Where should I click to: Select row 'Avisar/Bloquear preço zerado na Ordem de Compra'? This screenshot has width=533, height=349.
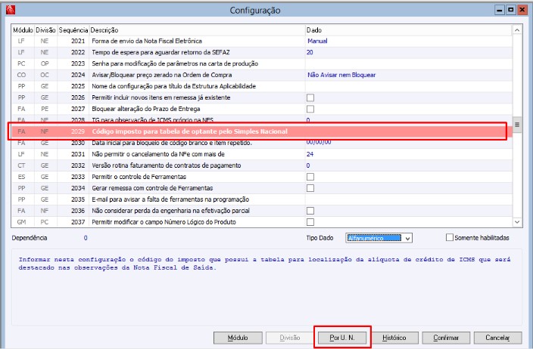click(x=262, y=75)
